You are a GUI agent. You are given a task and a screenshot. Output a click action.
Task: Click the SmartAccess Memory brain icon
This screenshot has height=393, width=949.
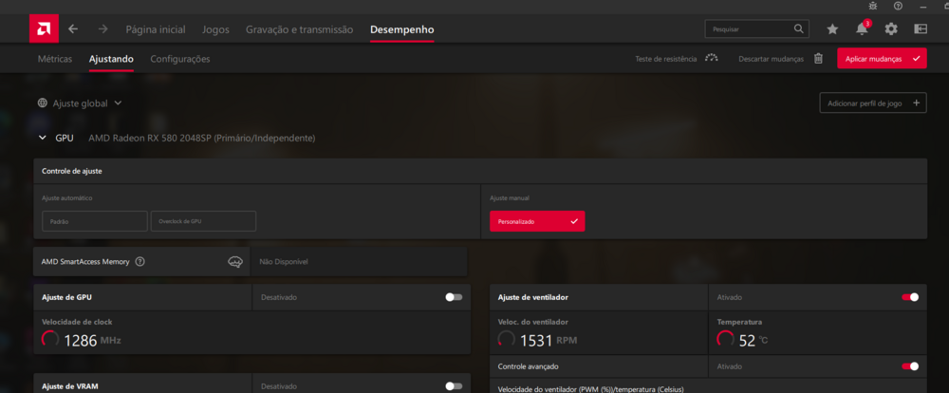point(235,262)
